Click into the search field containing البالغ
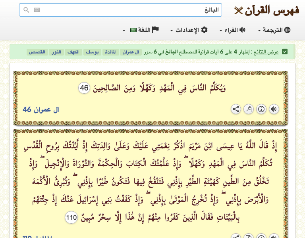The height and width of the screenshot is (238, 305). pyautogui.click(x=127, y=10)
